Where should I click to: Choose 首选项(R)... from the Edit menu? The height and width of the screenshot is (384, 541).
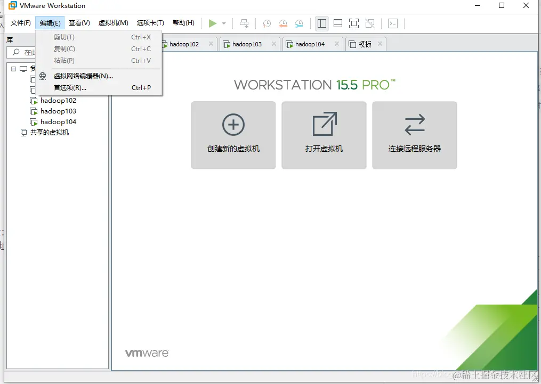(99, 87)
